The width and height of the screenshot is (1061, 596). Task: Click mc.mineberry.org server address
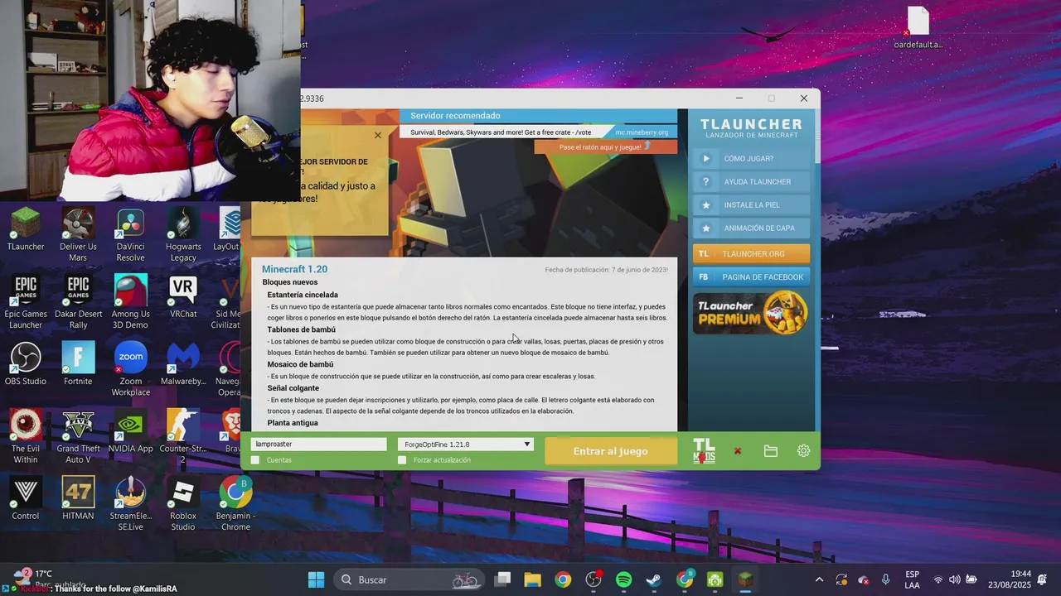coord(642,132)
